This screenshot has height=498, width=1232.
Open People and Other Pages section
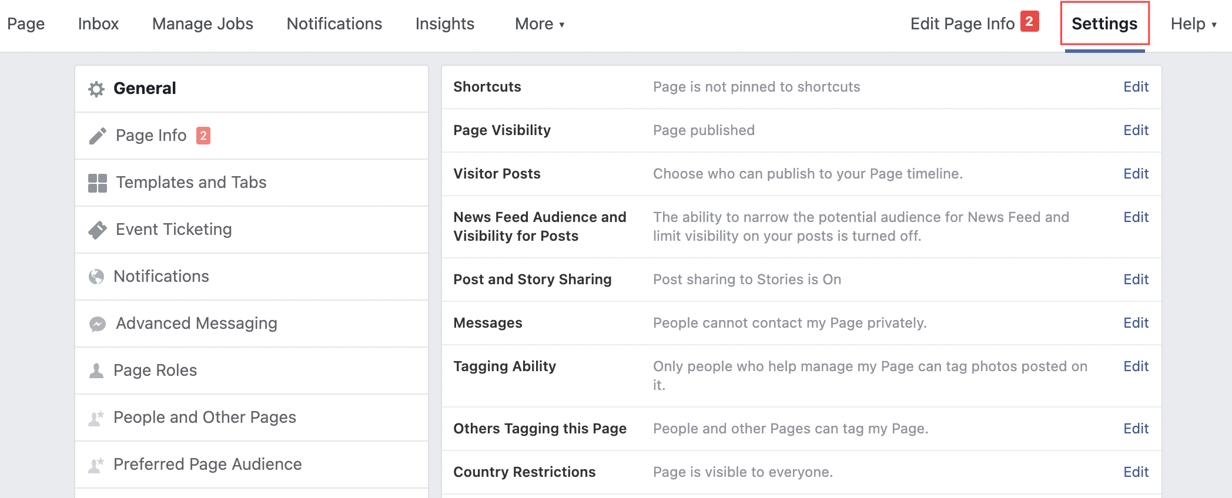point(252,418)
